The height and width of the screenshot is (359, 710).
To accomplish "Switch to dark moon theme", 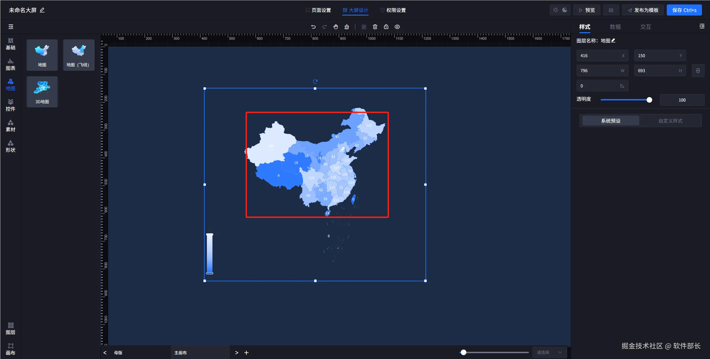I will coord(565,10).
